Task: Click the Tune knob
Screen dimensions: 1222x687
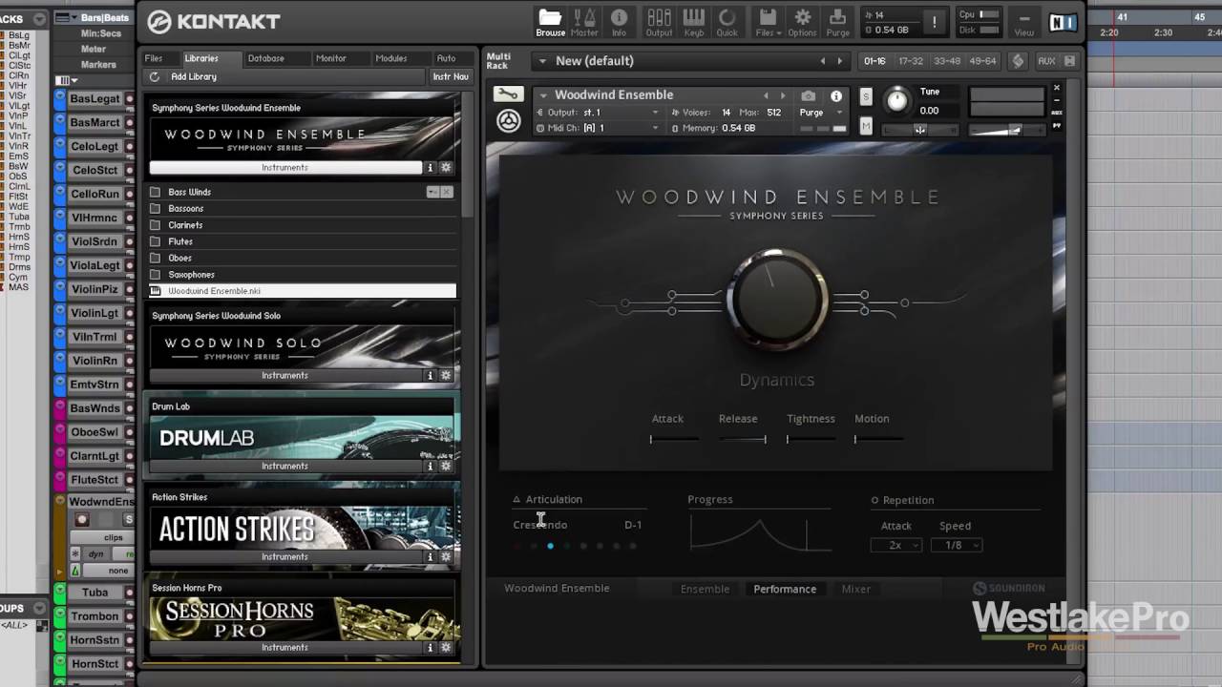Action: tap(897, 99)
